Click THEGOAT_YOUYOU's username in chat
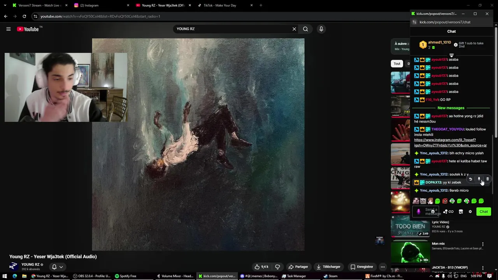The image size is (498, 280). point(447,129)
